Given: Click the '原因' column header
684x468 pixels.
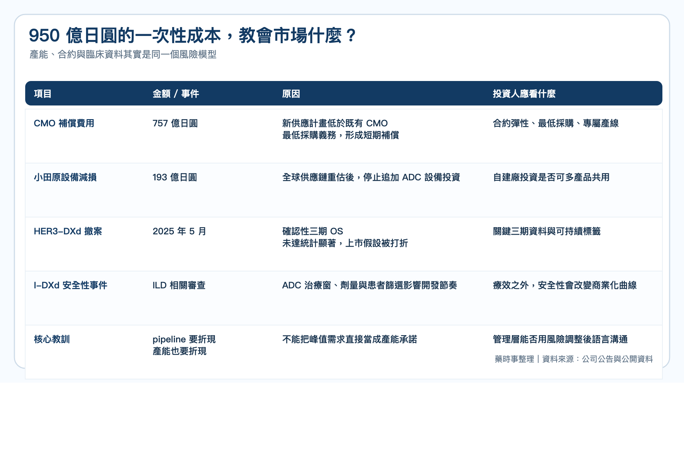Looking at the screenshot, I should 291,94.
